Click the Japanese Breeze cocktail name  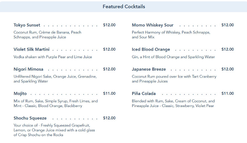[149, 69]
